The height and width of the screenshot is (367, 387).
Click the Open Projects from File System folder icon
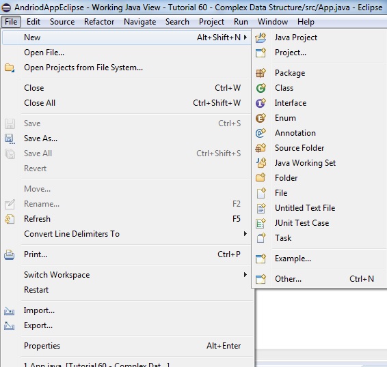click(x=10, y=68)
